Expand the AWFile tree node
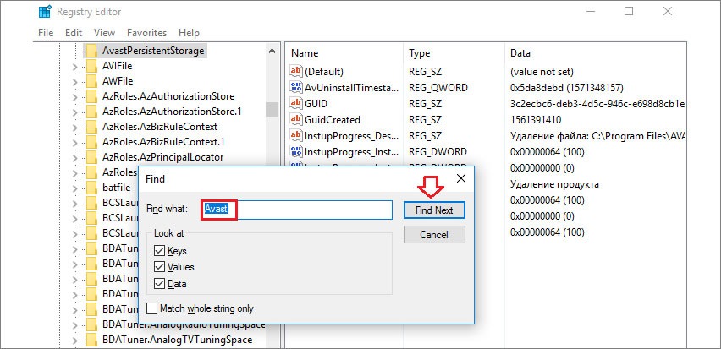 75,81
